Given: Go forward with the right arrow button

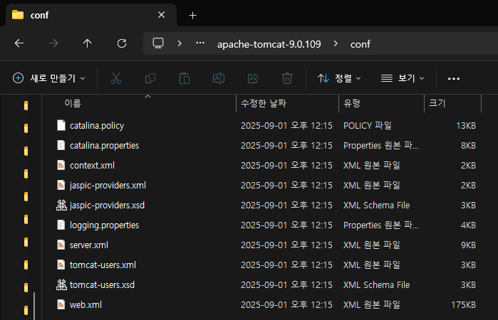Looking at the screenshot, I should coord(53,43).
